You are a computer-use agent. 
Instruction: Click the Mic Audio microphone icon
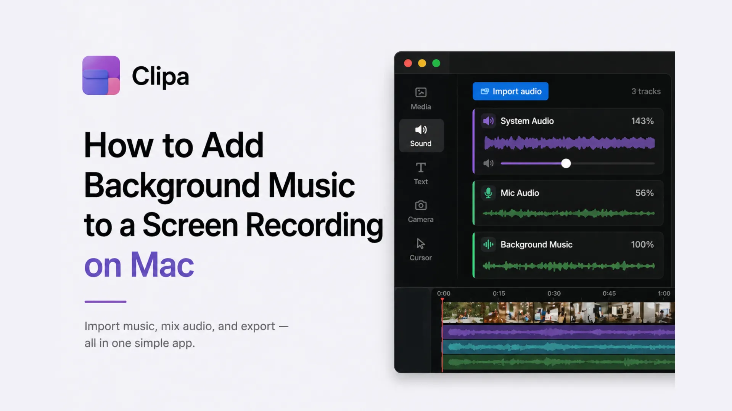tap(488, 193)
